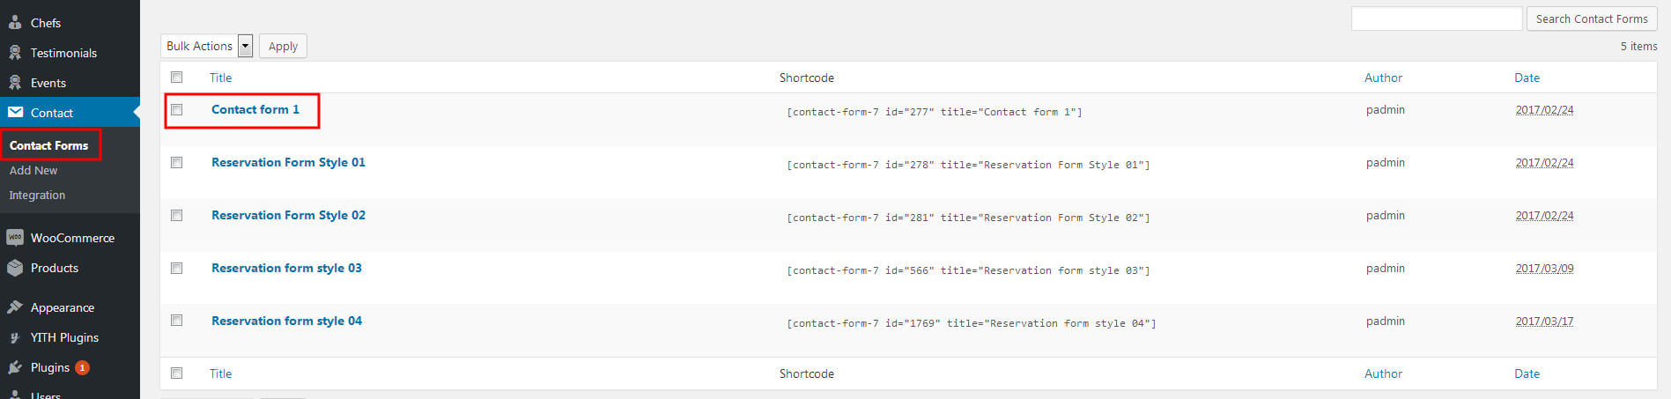Click the Contact envelope icon
The height and width of the screenshot is (399, 1671).
15,113
